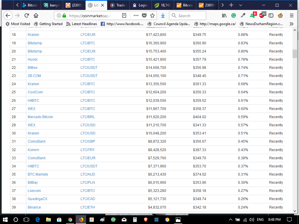The image size is (299, 224).
Task: Open page actions three-dot menu
Action: [136, 16]
